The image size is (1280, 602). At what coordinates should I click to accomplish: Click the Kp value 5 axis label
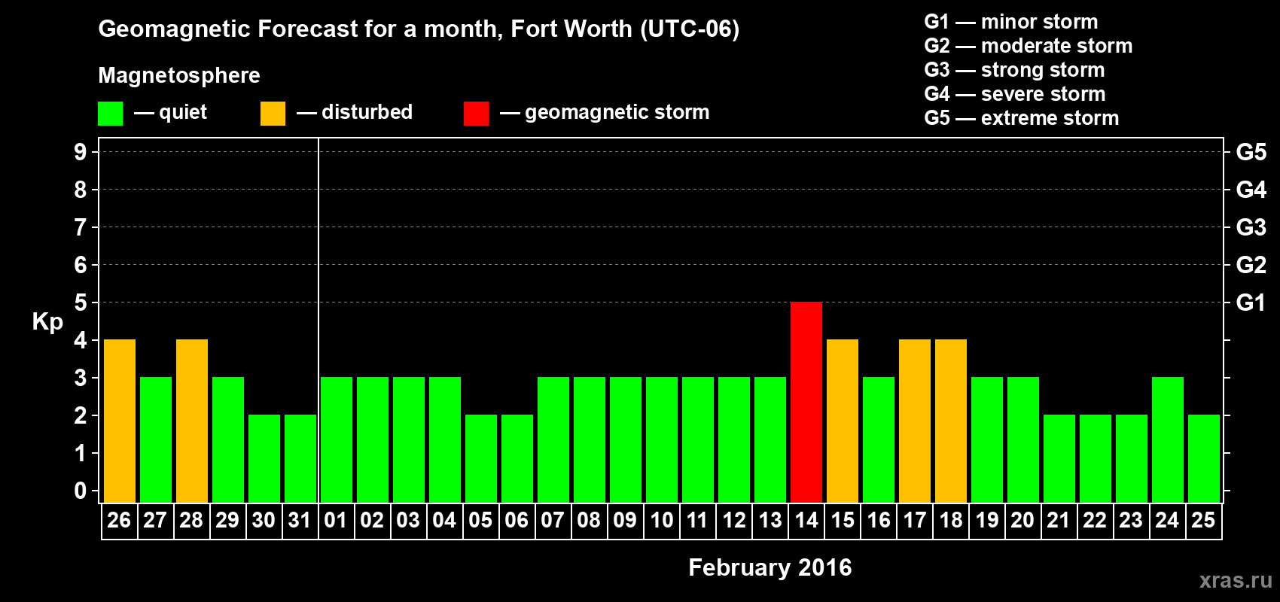point(81,303)
